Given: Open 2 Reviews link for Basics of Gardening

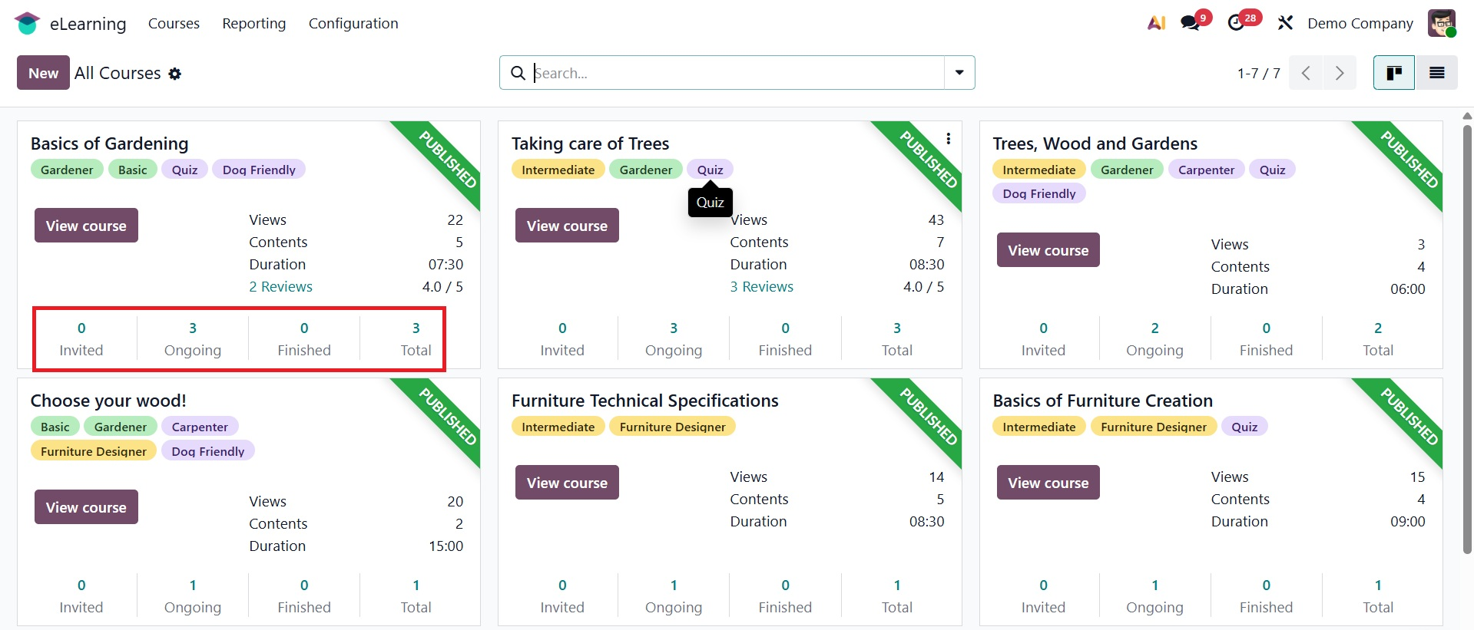Looking at the screenshot, I should (280, 286).
